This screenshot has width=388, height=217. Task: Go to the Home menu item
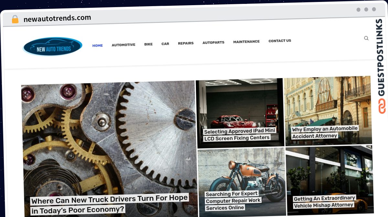click(x=98, y=46)
